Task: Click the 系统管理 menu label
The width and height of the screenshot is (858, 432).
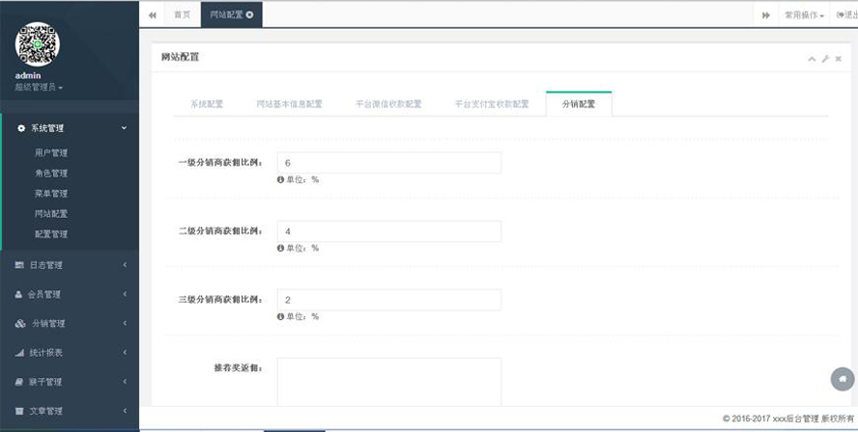Action: pos(47,128)
